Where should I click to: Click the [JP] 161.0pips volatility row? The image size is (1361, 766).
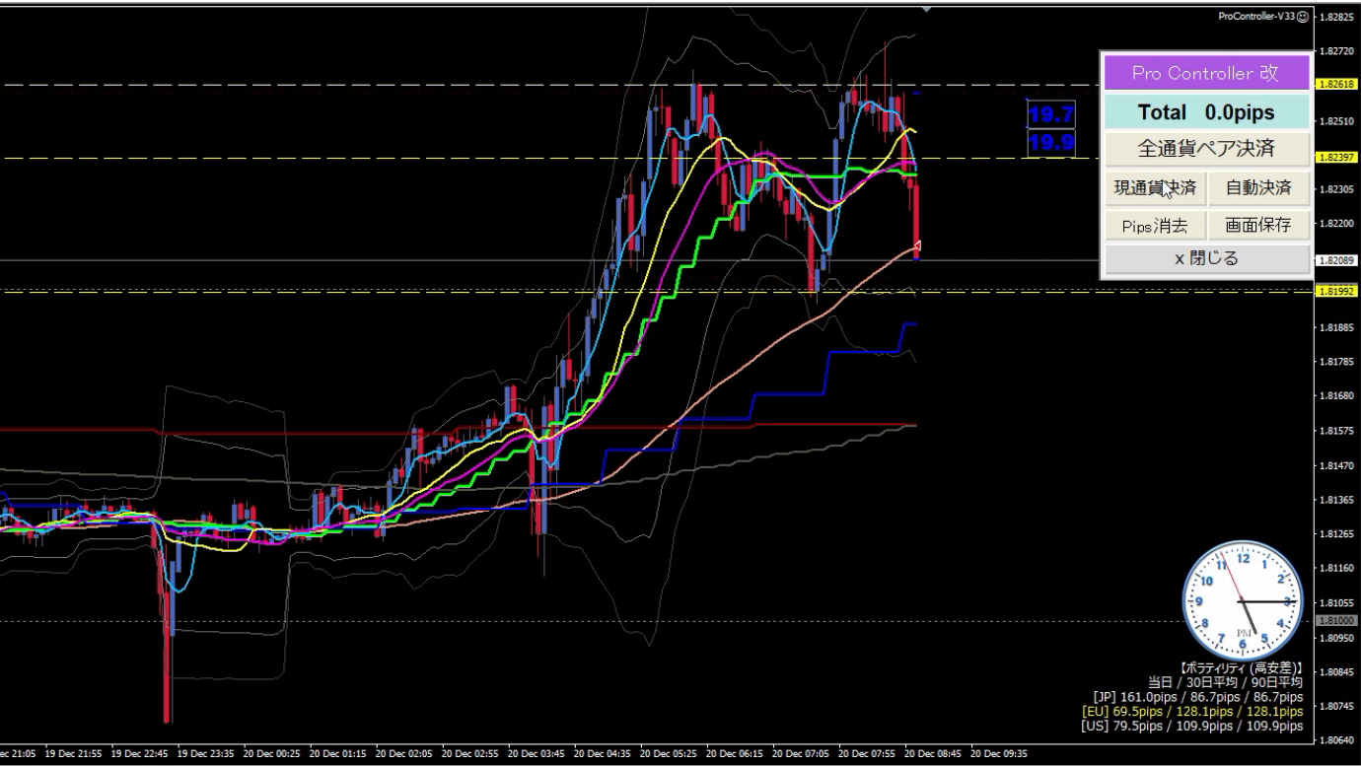[x=1197, y=697]
